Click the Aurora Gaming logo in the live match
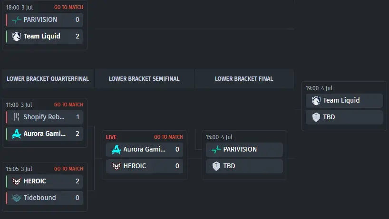This screenshot has height=219, width=389. (x=116, y=149)
